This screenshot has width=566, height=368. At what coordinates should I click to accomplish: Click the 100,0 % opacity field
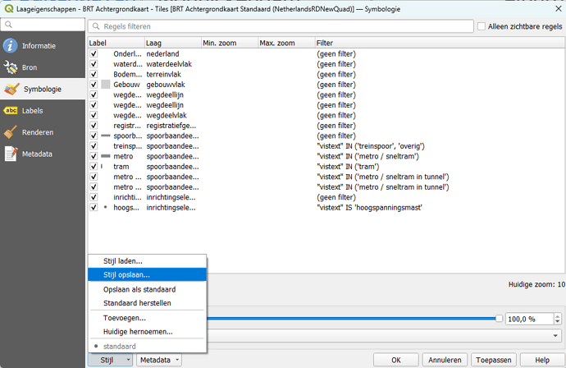pos(530,319)
